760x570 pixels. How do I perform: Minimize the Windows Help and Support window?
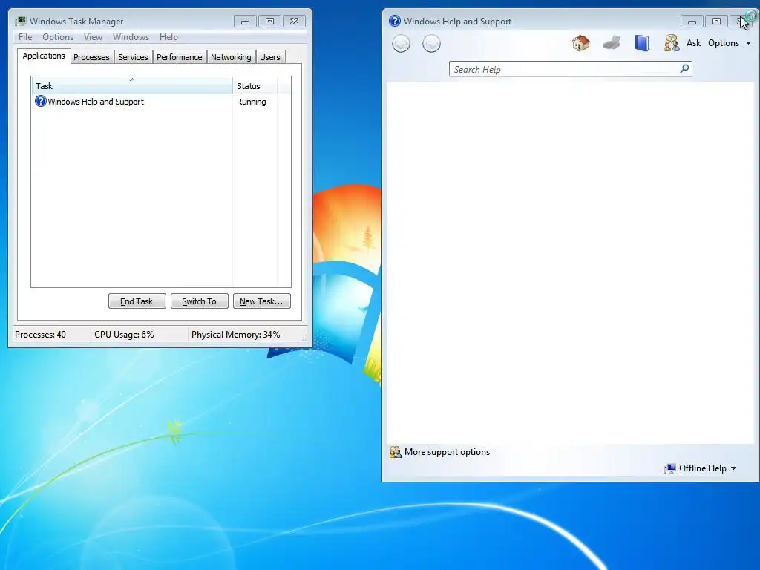tap(692, 22)
